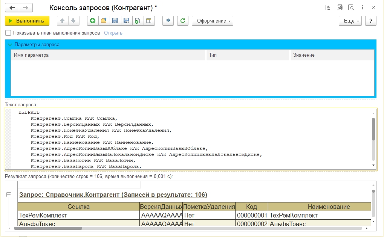The image size is (384, 237).
Task: Click the Тип column header
Action: 248,55
